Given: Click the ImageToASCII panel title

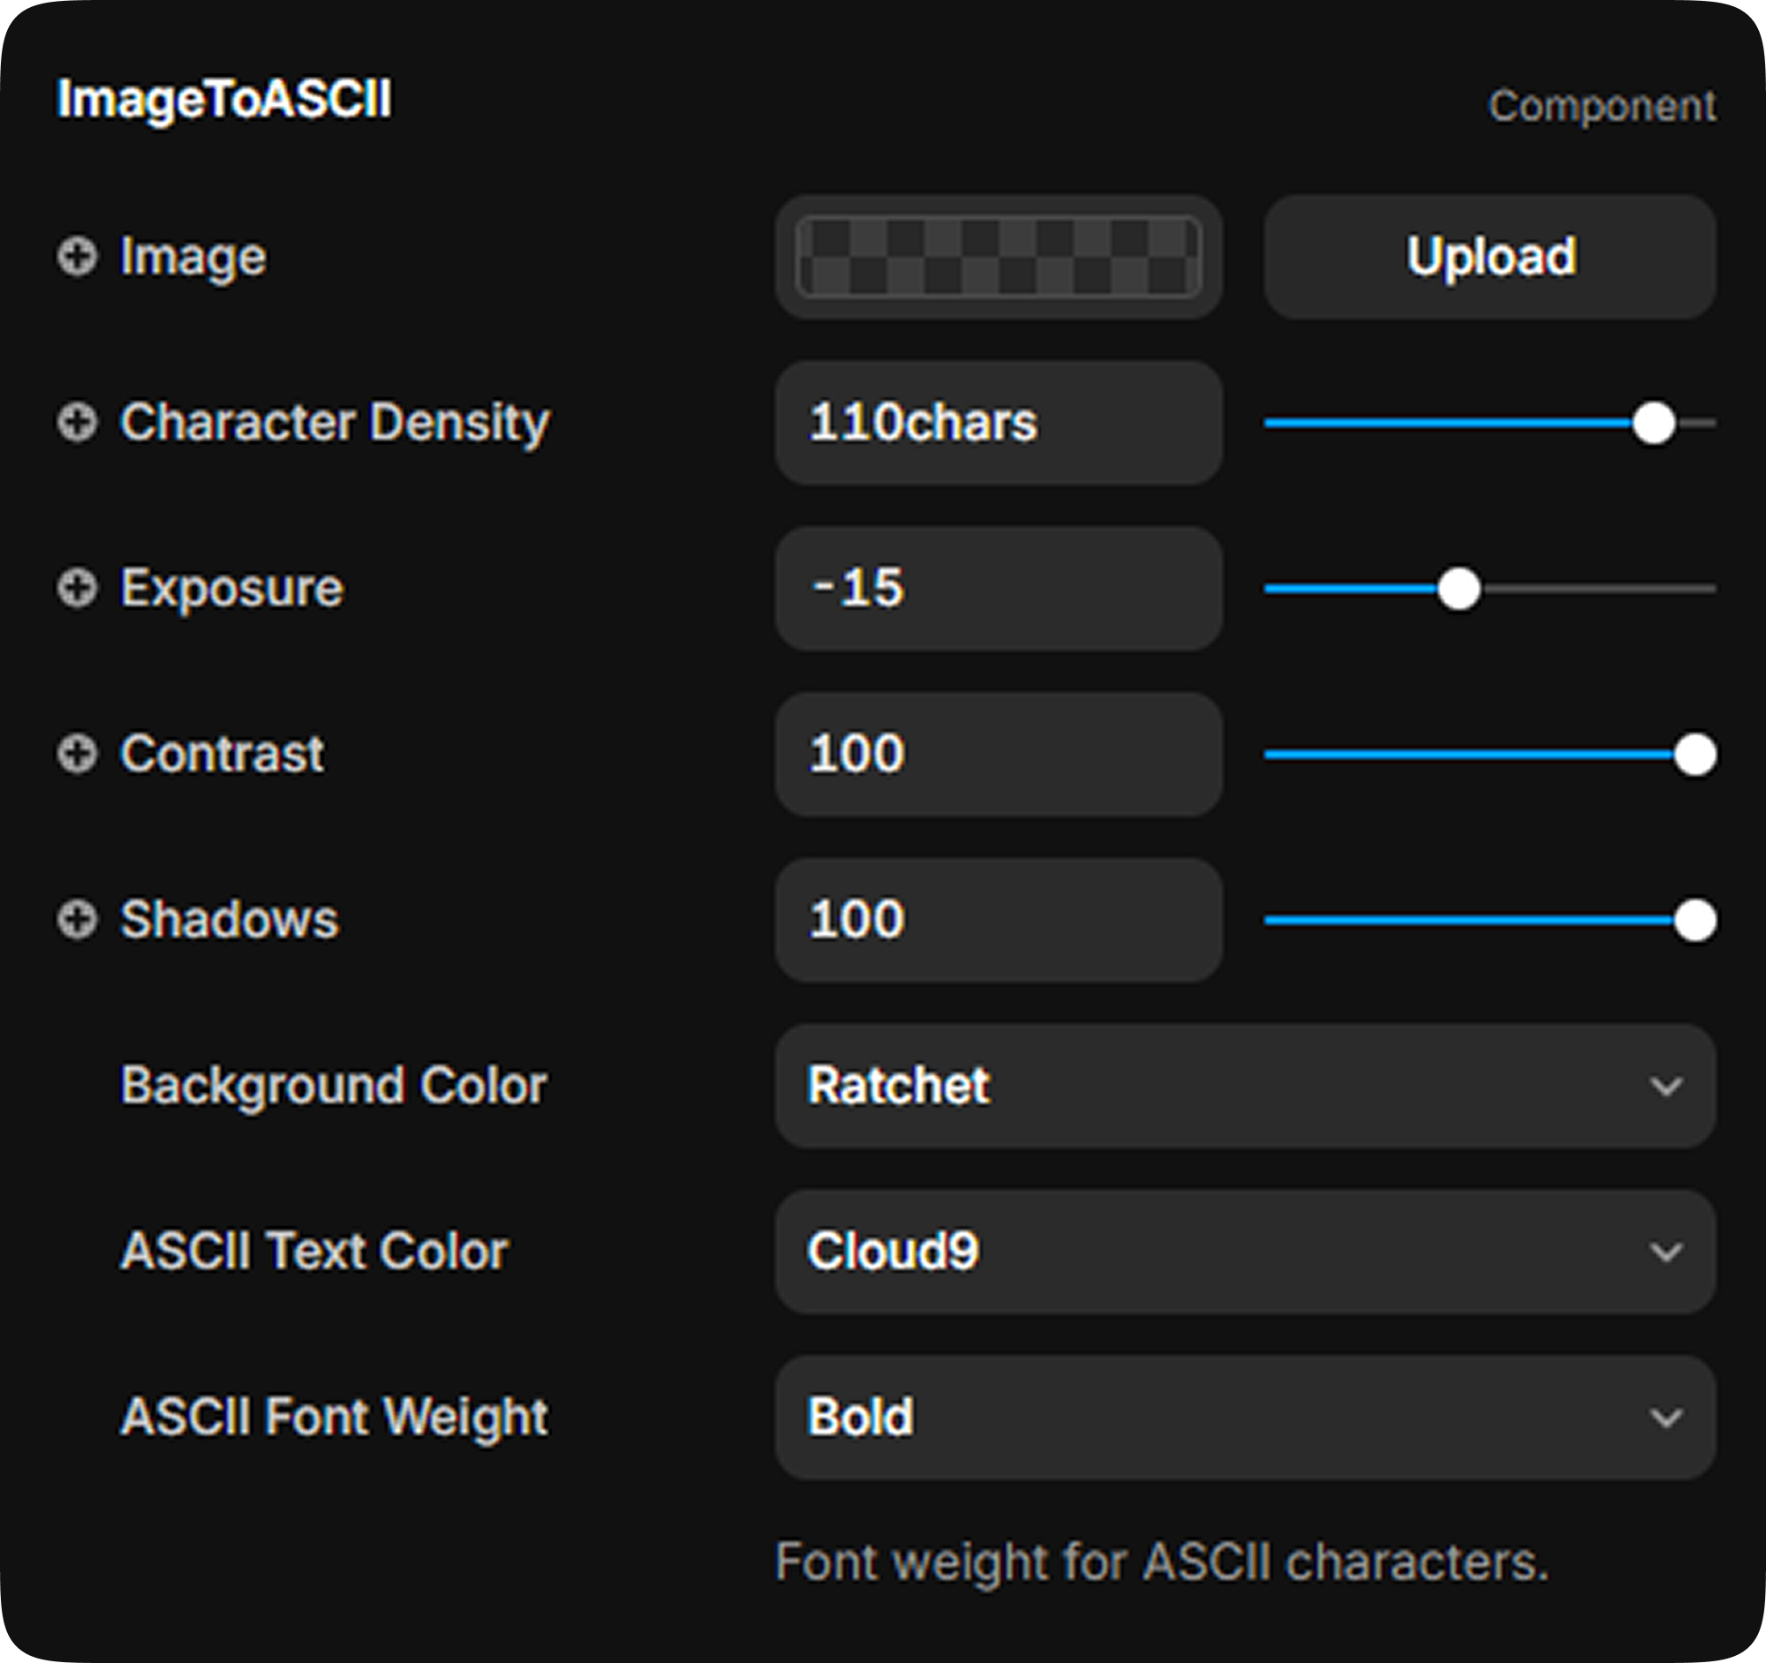Looking at the screenshot, I should pos(224,99).
